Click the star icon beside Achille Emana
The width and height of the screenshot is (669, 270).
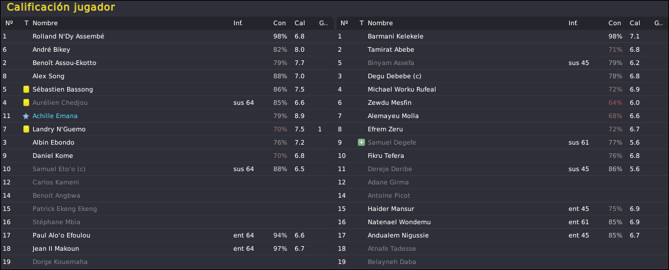click(x=26, y=116)
